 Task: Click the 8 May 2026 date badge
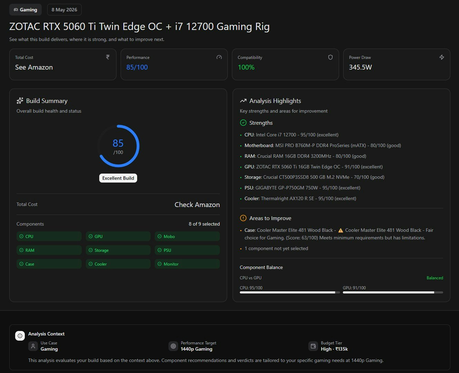pos(64,10)
